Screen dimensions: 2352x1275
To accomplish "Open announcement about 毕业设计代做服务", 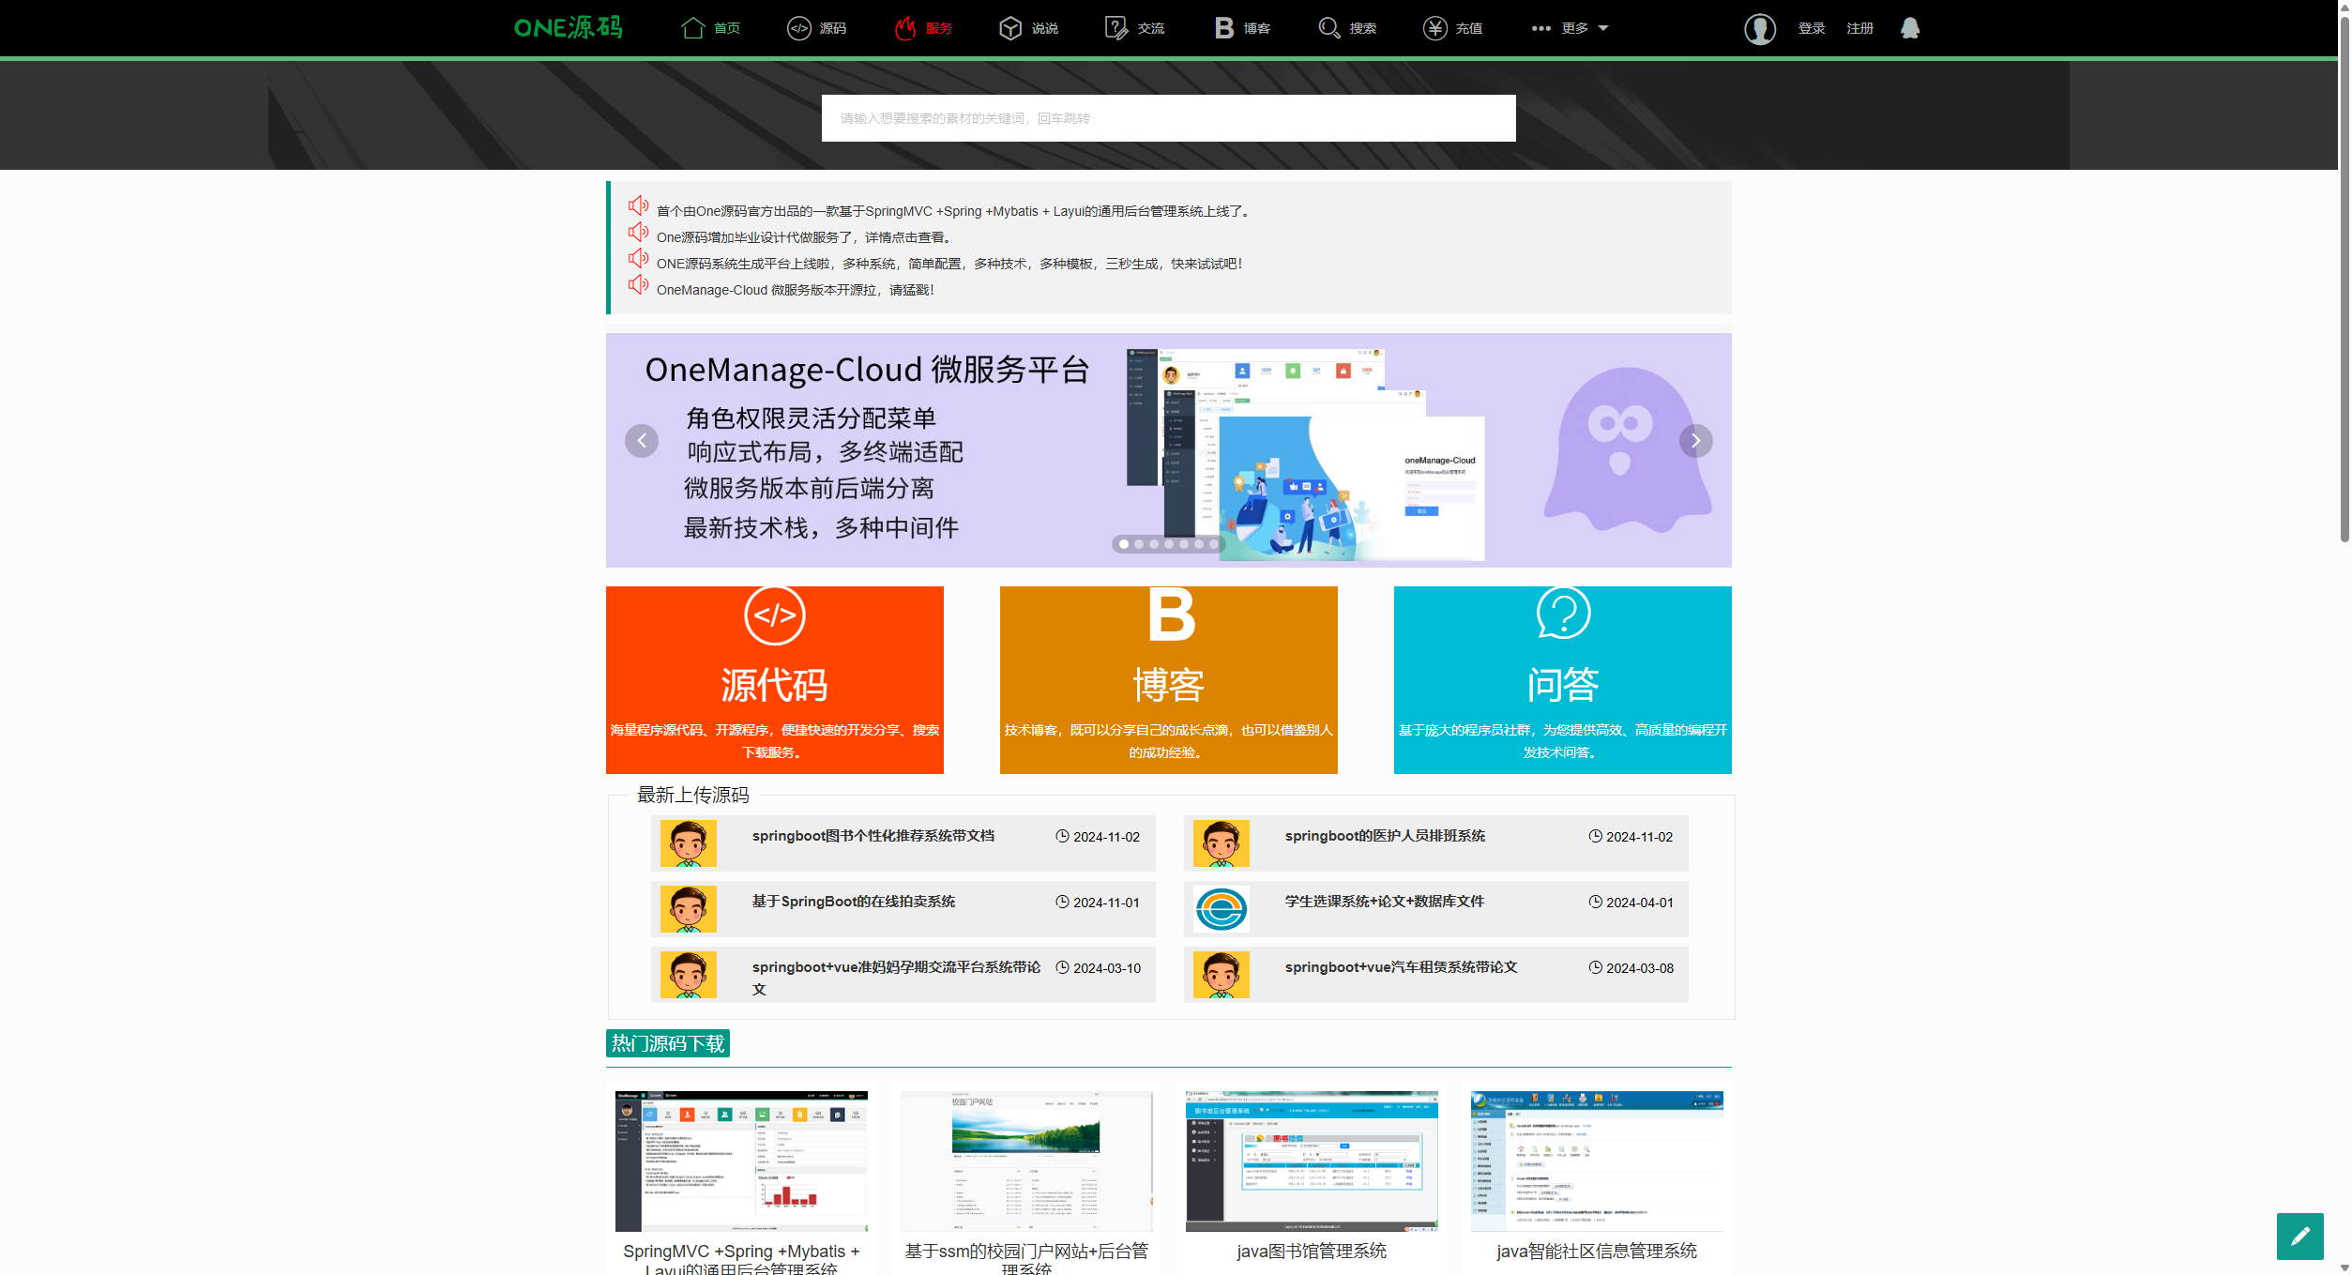I will coord(805,237).
